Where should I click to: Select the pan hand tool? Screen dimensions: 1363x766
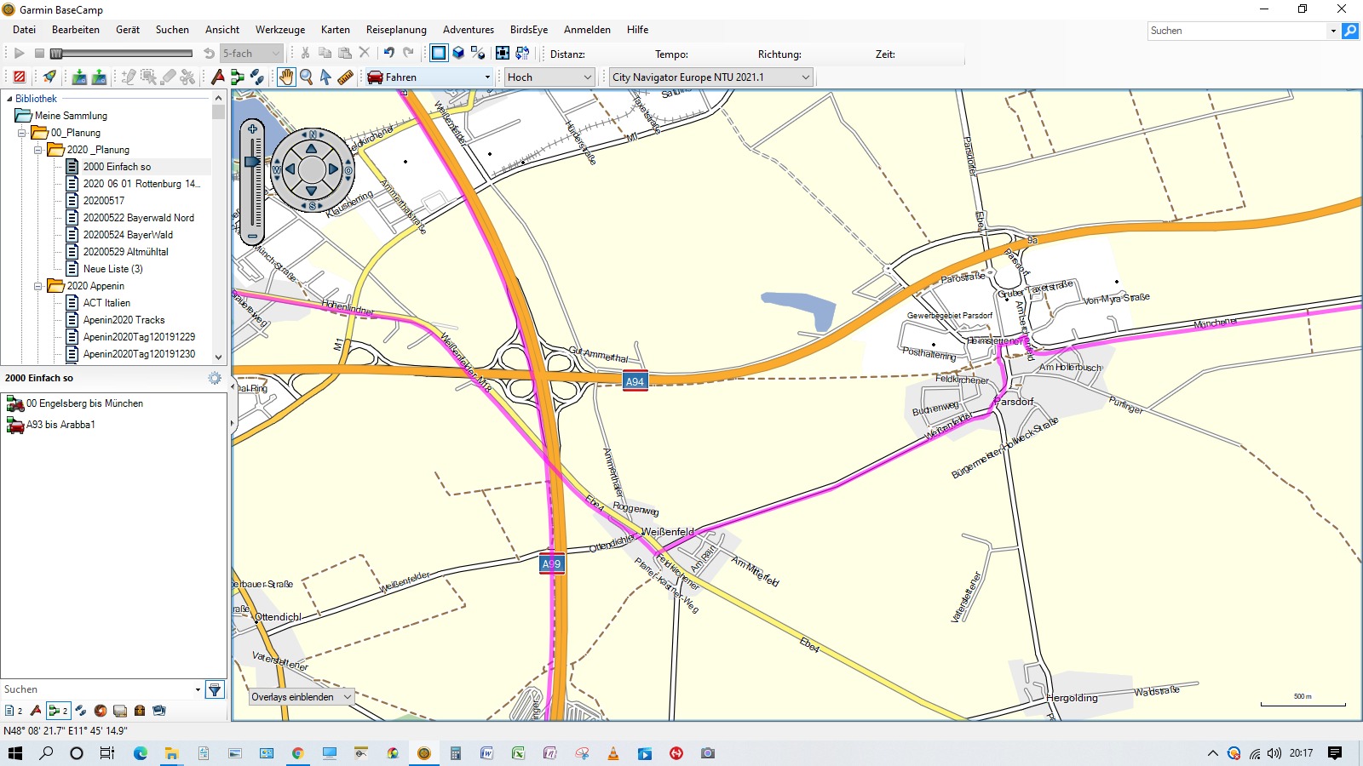click(286, 77)
